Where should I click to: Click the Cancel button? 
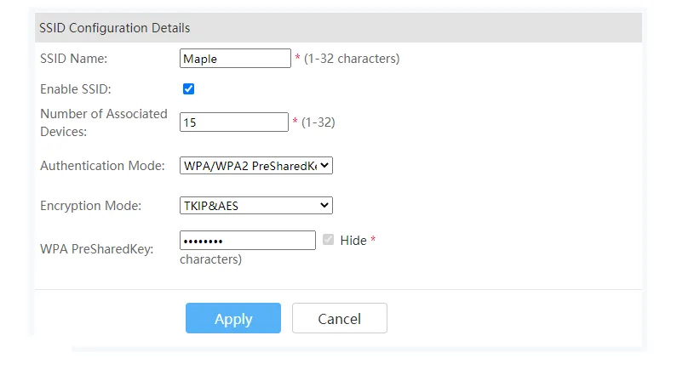[x=340, y=318]
